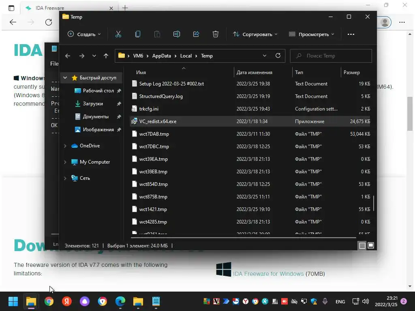Open the browser settings ellipsis menu
Screen dimensions: 415x311
tap(402, 22)
